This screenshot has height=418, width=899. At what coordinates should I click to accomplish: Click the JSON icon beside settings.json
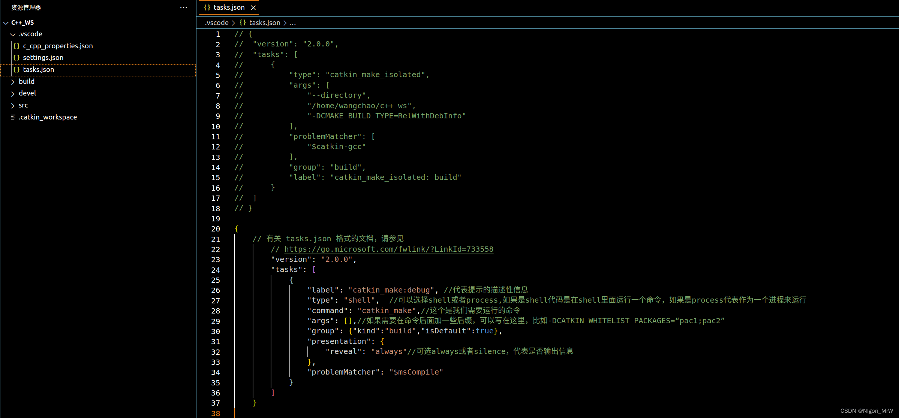click(x=16, y=57)
